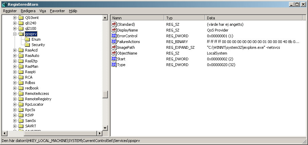Screen dimensions: 308x145
Task: Click the ObjectName string value icon
Action: click(114, 53)
